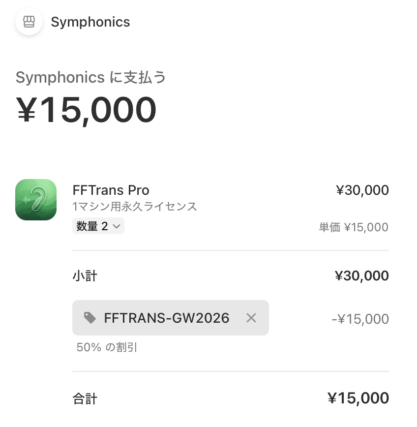Screen dimensions: 417x427
Task: Click the 小計 subtotal label
Action: [85, 276]
